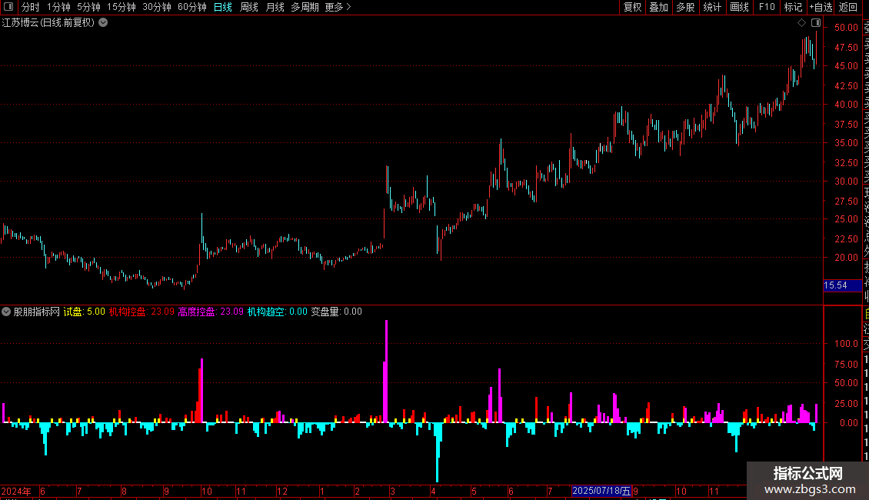Image resolution: width=869 pixels, height=500 pixels.
Task: Select the 日线 daily chart tab
Action: (223, 7)
